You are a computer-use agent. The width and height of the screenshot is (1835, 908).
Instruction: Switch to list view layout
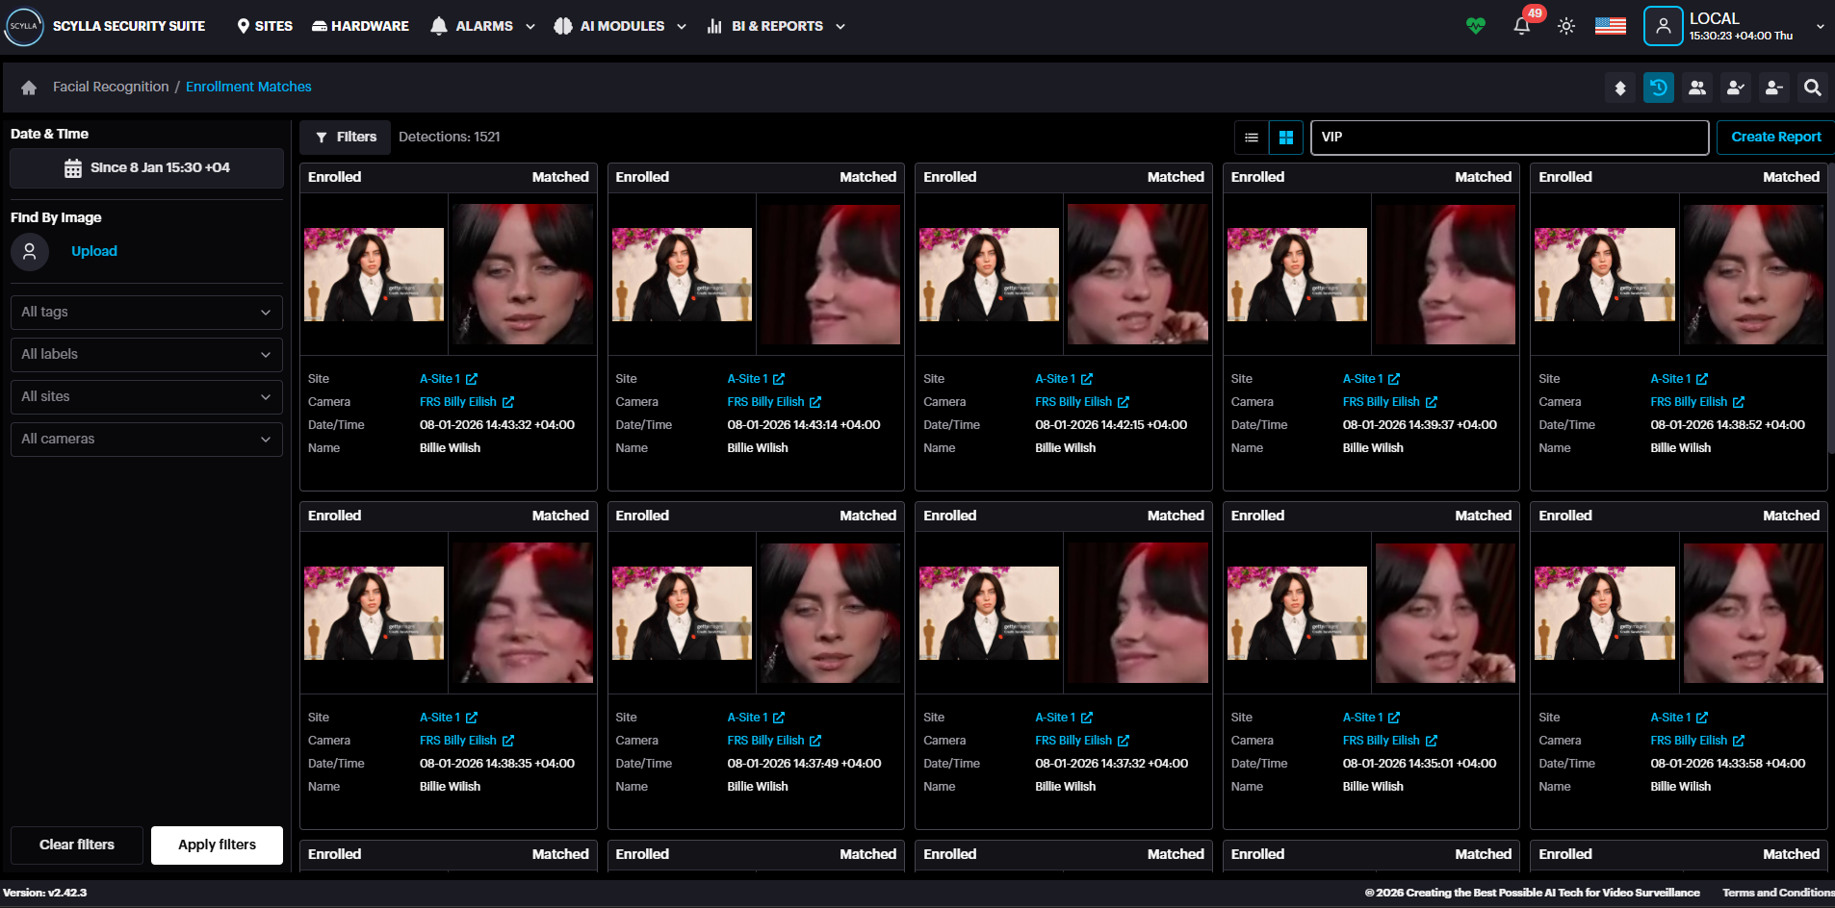tap(1252, 138)
